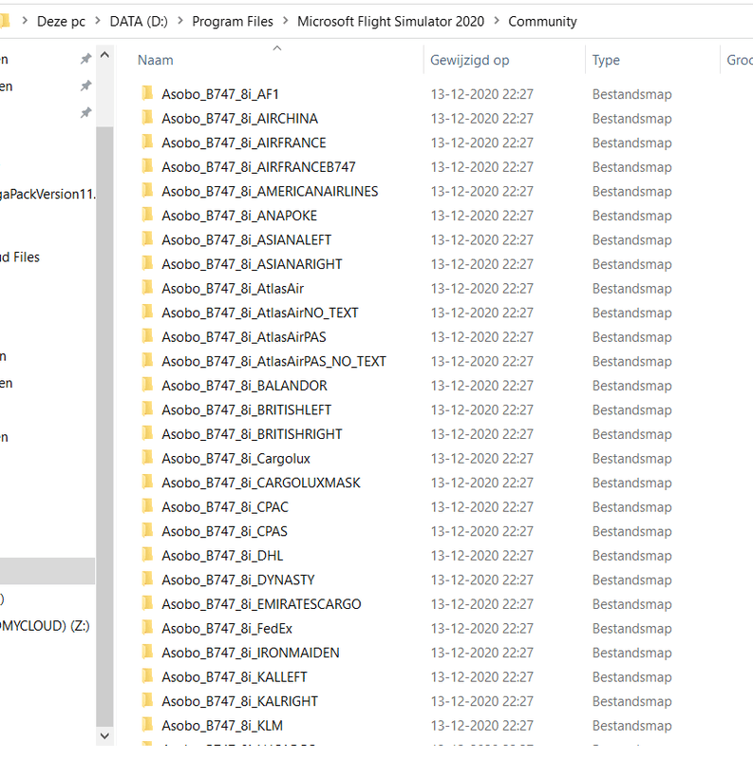Click folder icon of Asobo_B747_8i_AF1
This screenshot has height=760, width=753.
(x=147, y=93)
